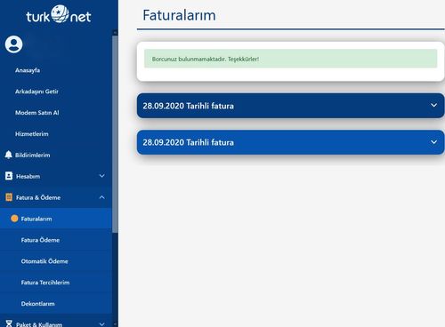Open Bildirimlerim notifications
This screenshot has width=445, height=327.
33,155
